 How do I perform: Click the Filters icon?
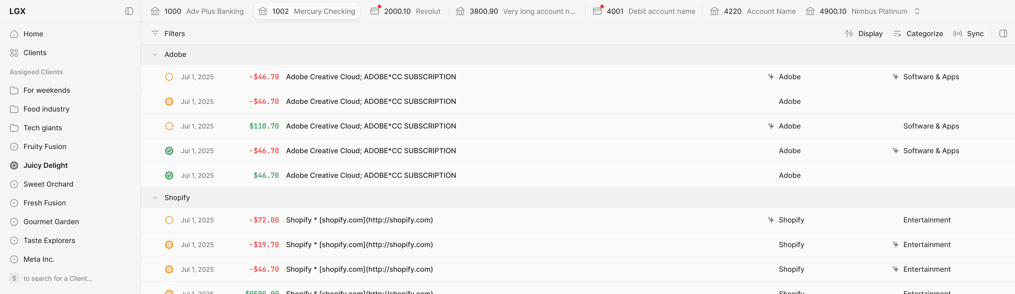pyautogui.click(x=155, y=33)
